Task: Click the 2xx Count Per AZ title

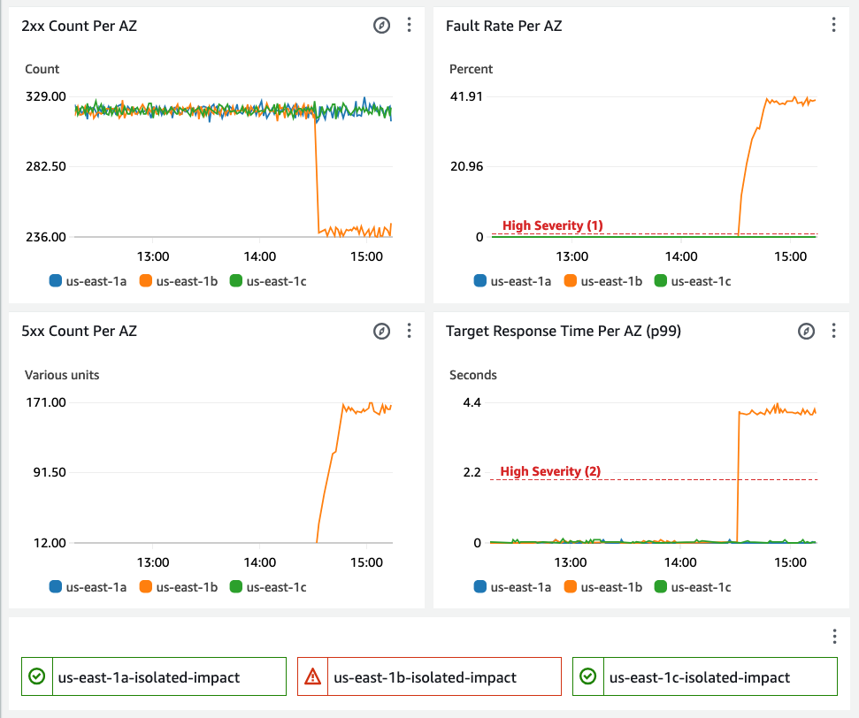Action: point(80,26)
